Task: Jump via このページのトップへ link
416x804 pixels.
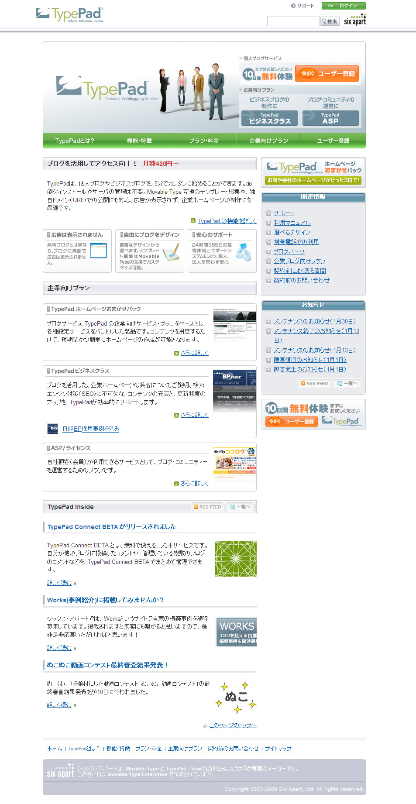Action: 233,725
